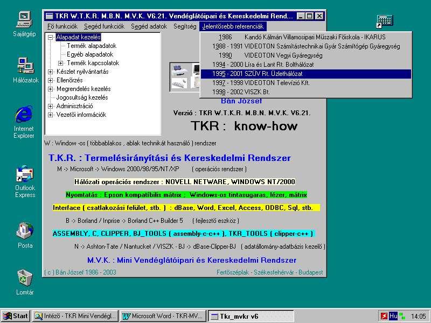Viewport: 431px width, 323px height.
Task: Select Jogosultság kezelés tree item
Action: [82, 97]
